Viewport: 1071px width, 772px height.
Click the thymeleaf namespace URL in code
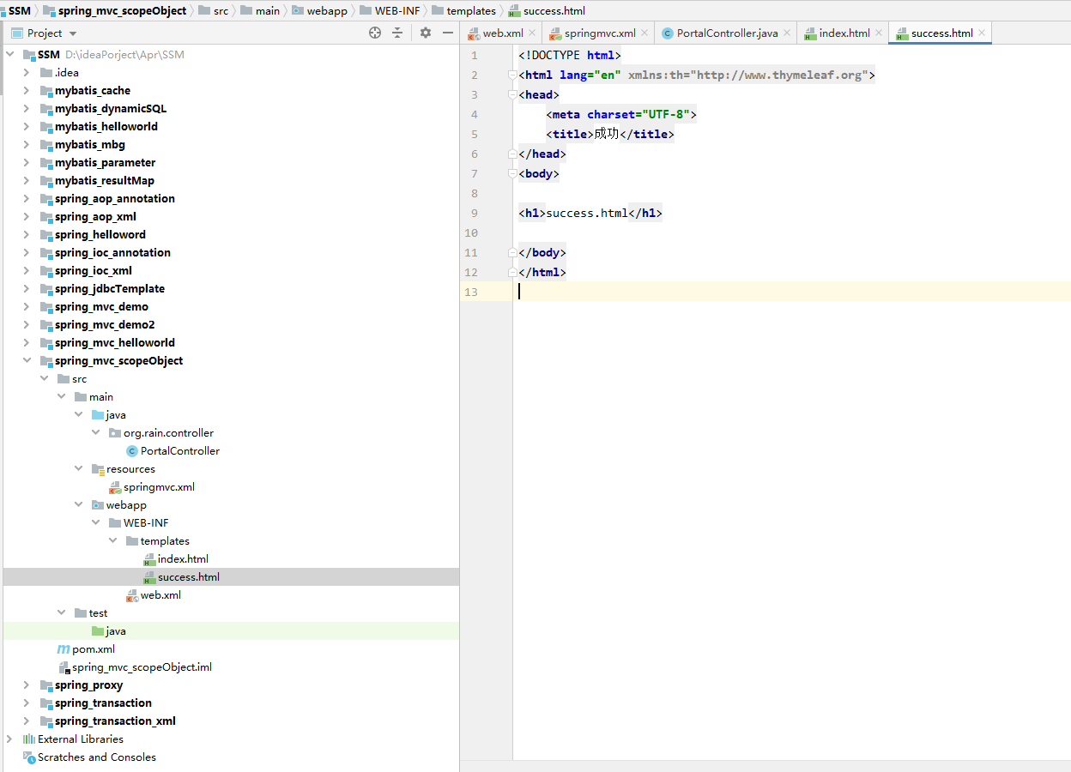click(779, 75)
